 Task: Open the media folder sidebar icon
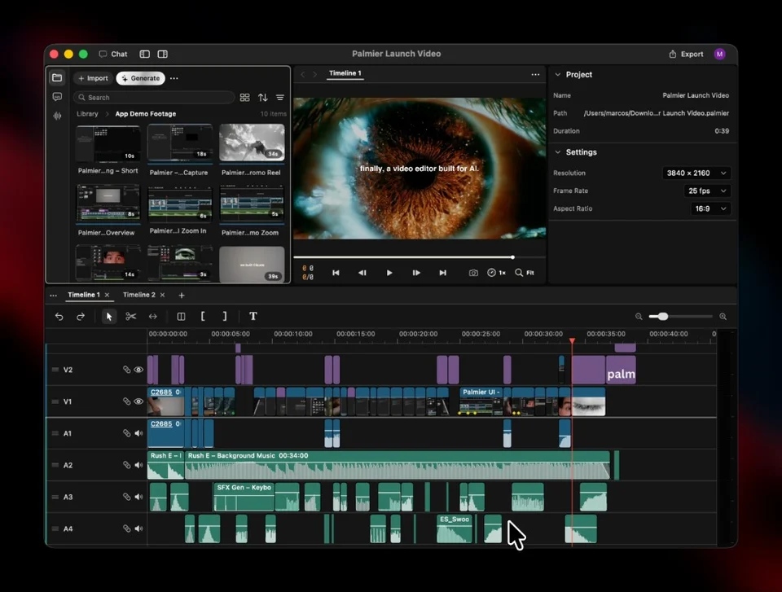tap(57, 78)
